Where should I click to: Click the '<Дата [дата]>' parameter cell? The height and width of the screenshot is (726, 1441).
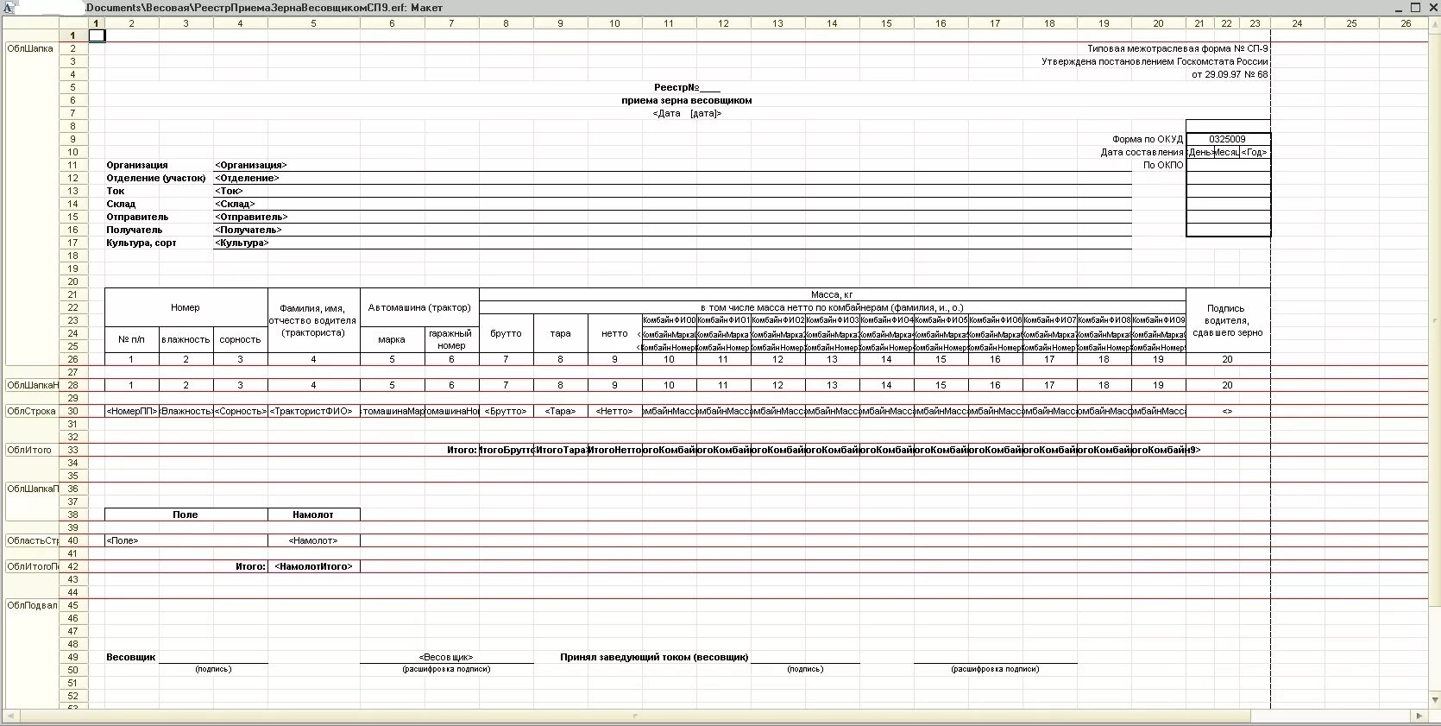687,113
